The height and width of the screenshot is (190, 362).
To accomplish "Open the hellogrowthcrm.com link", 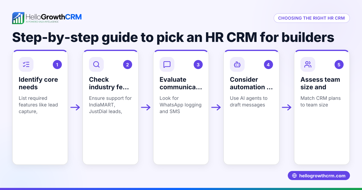I will pyautogui.click(x=319, y=176).
